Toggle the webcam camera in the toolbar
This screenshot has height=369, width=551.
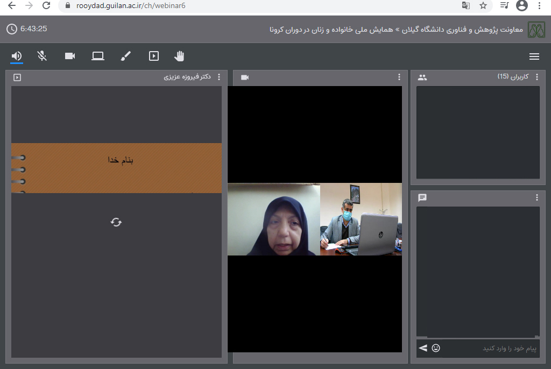[x=70, y=56]
